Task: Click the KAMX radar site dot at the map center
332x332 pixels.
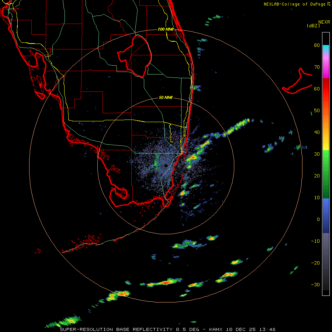Action: [x=166, y=166]
